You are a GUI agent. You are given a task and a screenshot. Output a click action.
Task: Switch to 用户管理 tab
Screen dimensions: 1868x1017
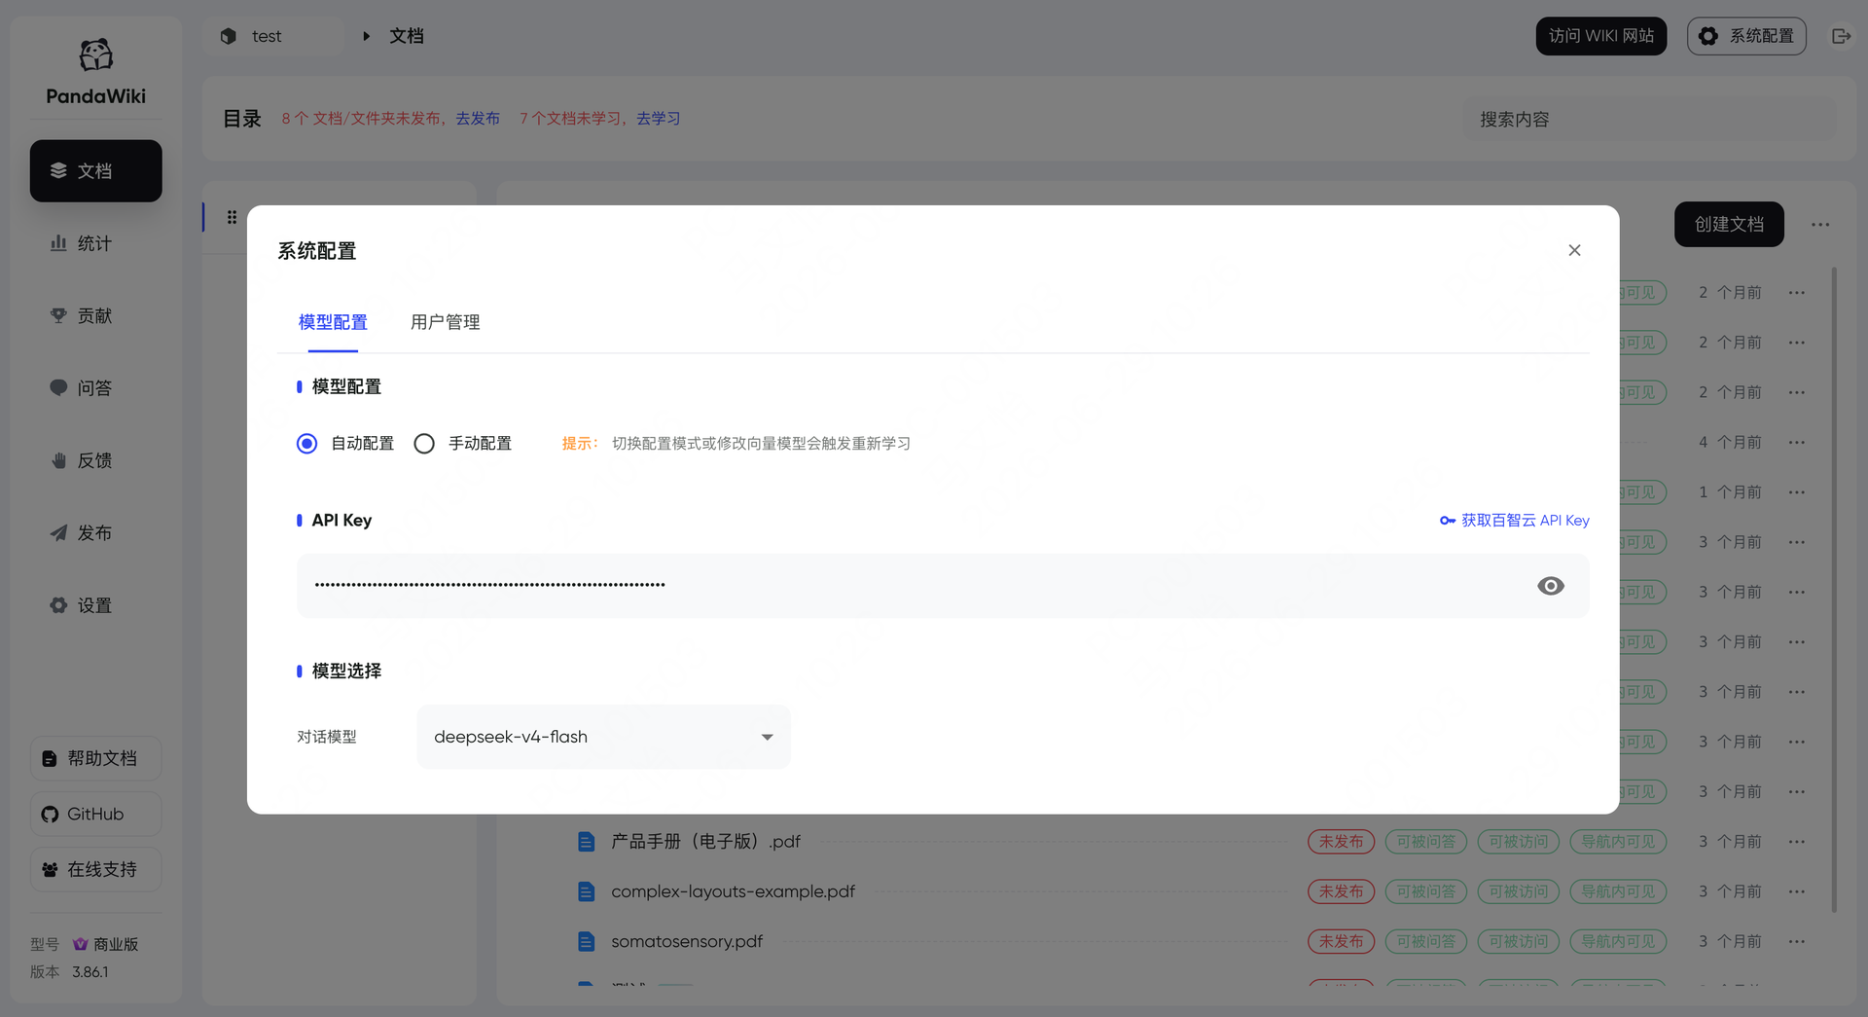point(445,322)
